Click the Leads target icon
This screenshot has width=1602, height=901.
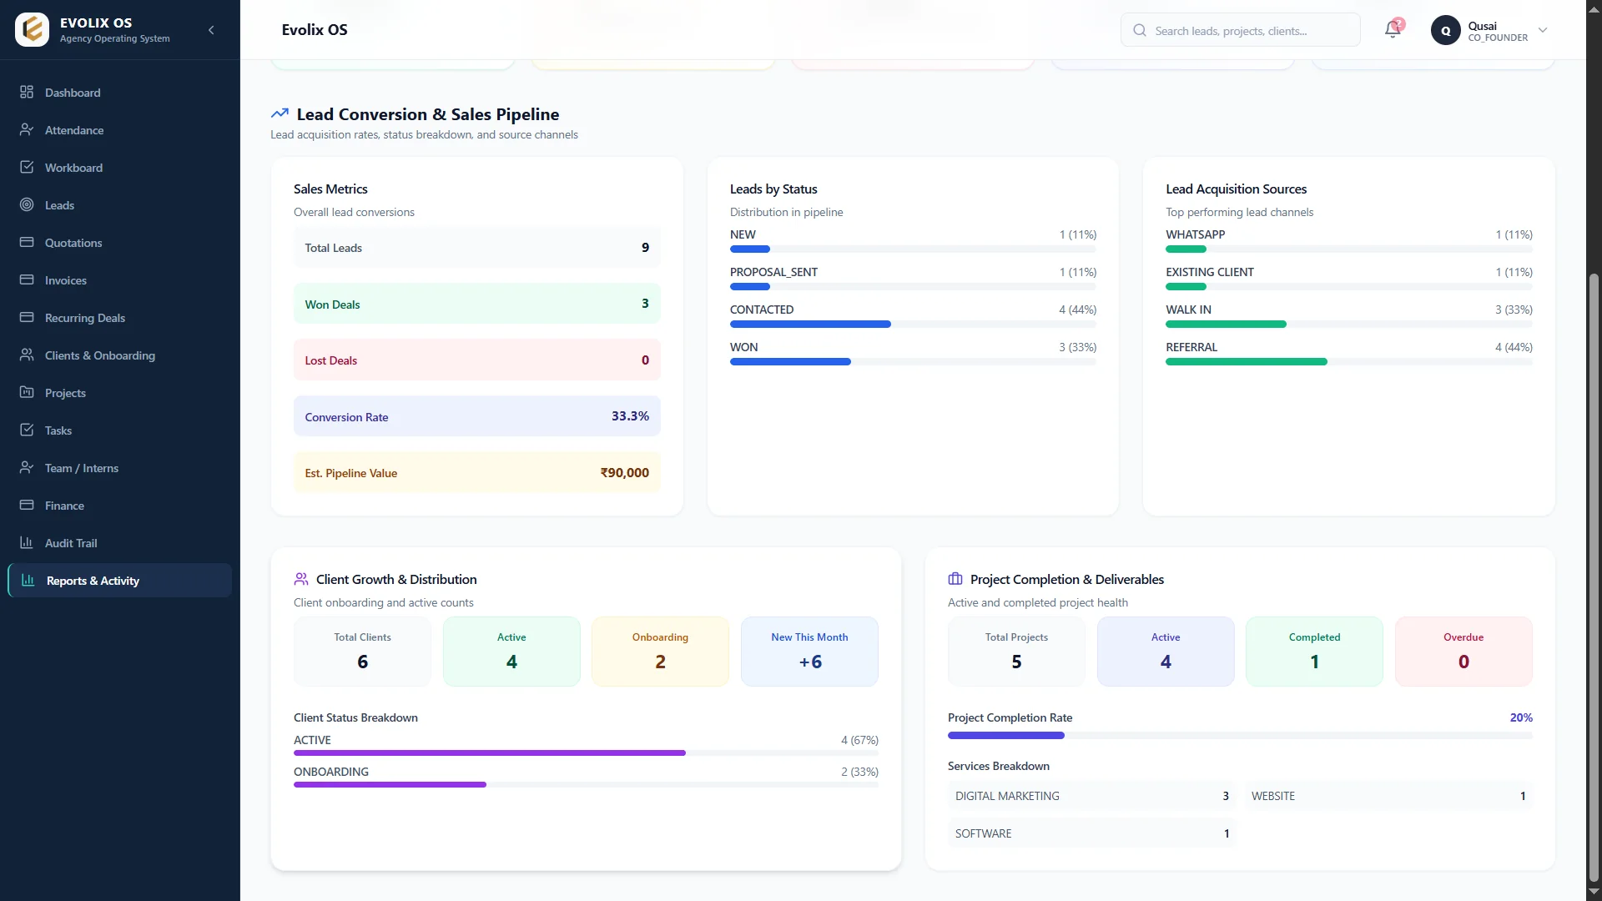(x=27, y=204)
